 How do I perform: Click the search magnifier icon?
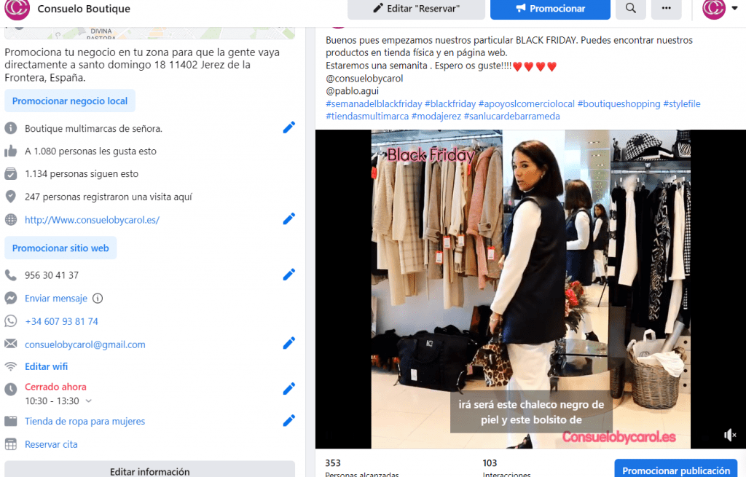630,9
